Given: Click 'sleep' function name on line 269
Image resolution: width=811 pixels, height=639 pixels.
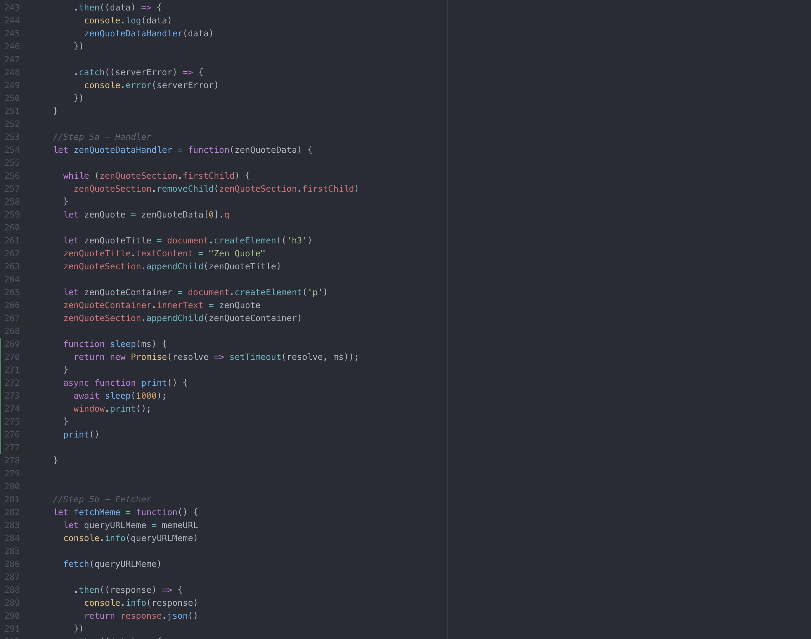Looking at the screenshot, I should tap(123, 344).
